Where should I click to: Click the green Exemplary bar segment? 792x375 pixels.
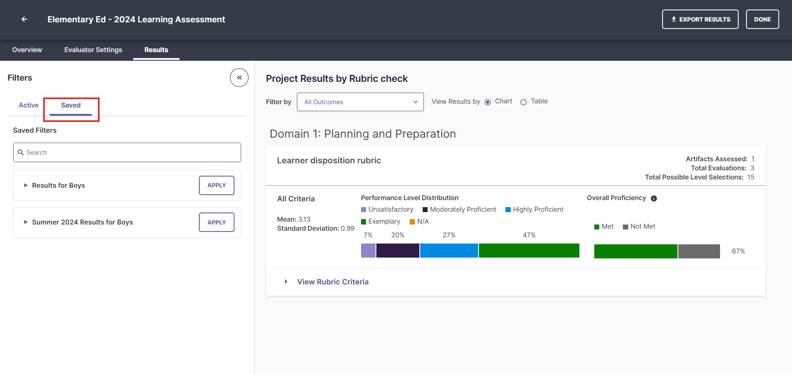529,251
